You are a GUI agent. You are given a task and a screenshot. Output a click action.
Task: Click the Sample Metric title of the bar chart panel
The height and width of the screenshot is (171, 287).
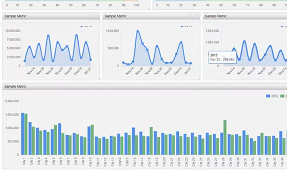[x=15, y=86]
